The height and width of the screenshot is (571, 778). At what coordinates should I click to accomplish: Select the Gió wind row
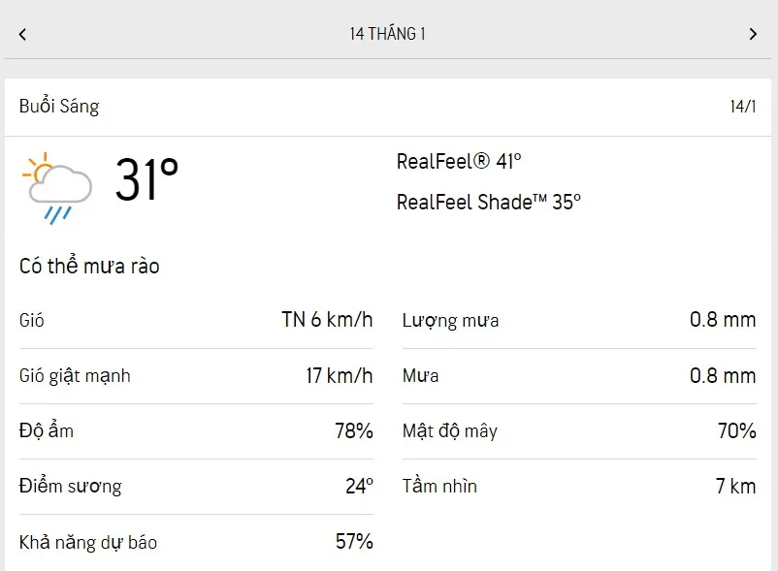pos(195,320)
